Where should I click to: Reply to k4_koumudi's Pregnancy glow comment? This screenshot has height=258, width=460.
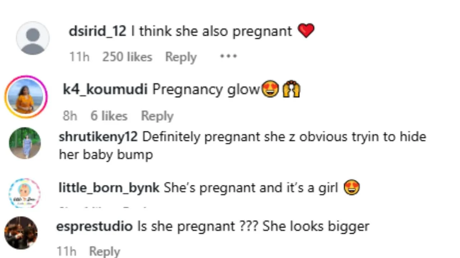(x=157, y=116)
